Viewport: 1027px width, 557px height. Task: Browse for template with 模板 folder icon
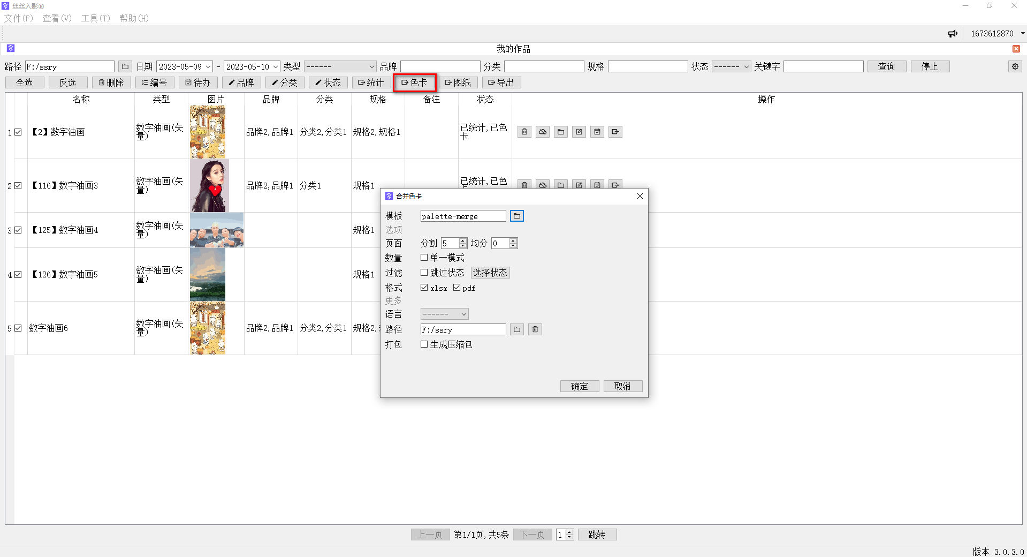(516, 216)
